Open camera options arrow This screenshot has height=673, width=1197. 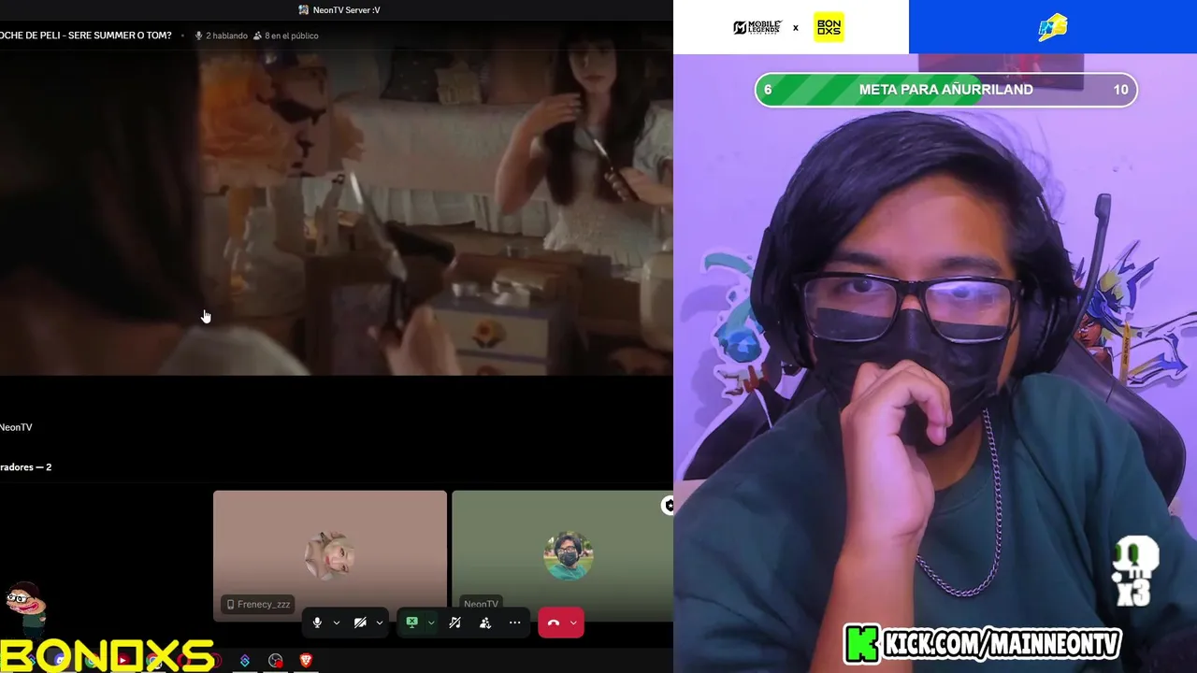[x=379, y=623]
